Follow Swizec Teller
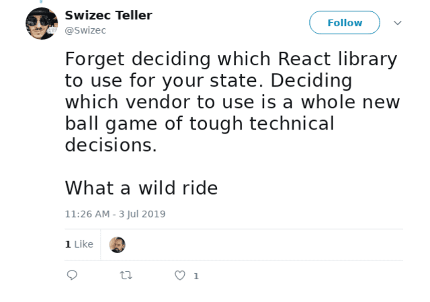430x302 pixels. point(345,22)
